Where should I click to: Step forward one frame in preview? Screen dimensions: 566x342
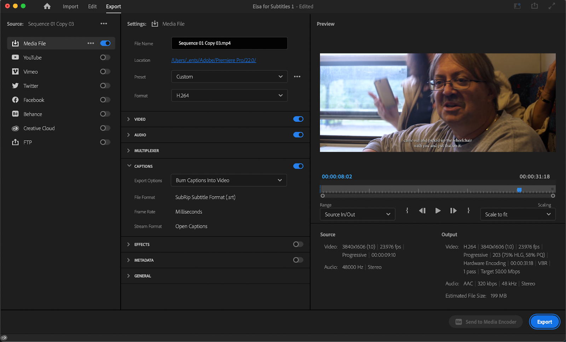tap(453, 211)
